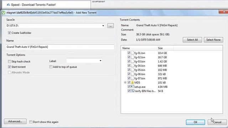Uncheck the fg-07.bin file checkbox

pos(129,78)
